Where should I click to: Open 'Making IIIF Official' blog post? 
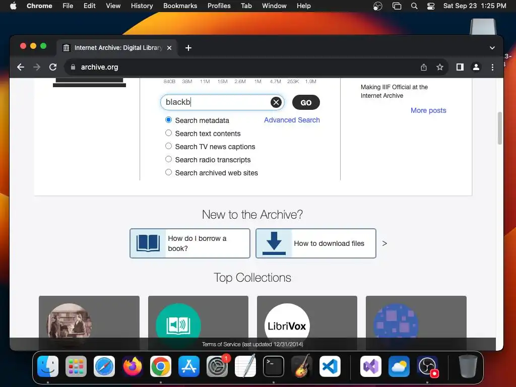[394, 92]
